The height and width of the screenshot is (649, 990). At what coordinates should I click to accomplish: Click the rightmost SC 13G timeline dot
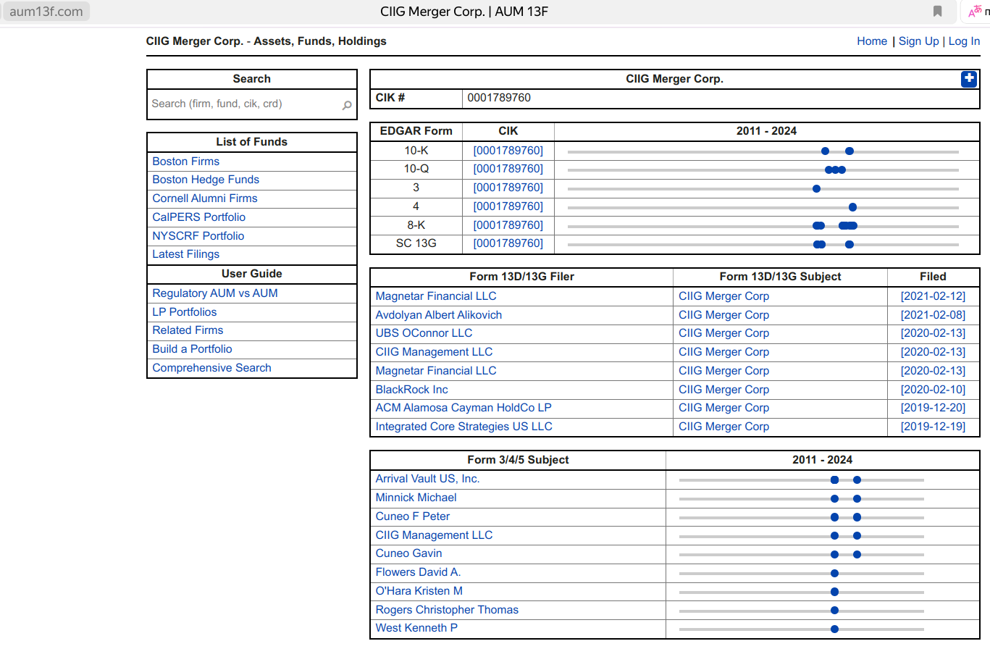pyautogui.click(x=850, y=245)
